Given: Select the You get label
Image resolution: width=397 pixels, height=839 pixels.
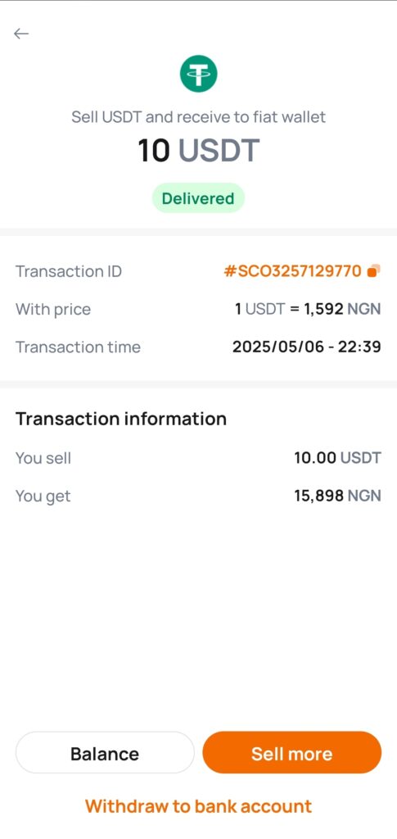Looking at the screenshot, I should pyautogui.click(x=43, y=497).
